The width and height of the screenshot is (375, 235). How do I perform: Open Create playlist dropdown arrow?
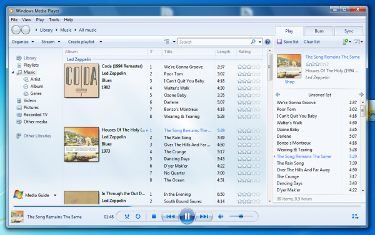click(x=101, y=42)
